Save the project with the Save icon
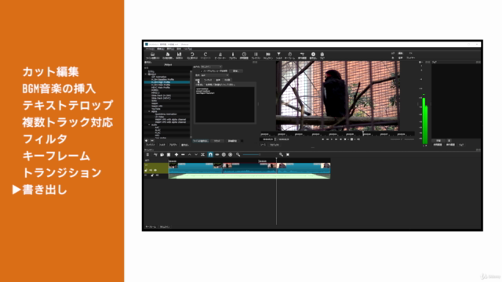This screenshot has width=502, height=282. (180, 56)
